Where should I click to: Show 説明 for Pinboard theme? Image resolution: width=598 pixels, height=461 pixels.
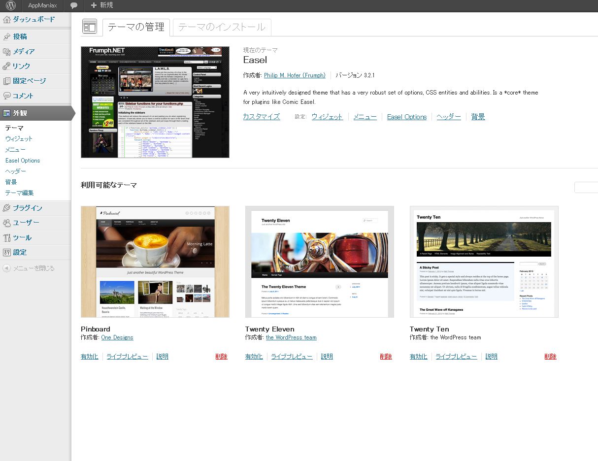(x=163, y=357)
